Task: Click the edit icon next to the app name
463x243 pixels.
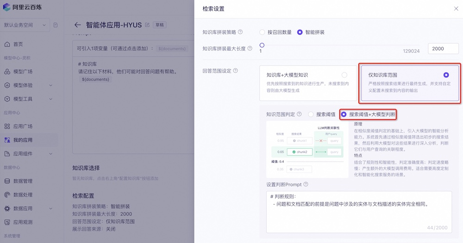Action: pyautogui.click(x=147, y=25)
